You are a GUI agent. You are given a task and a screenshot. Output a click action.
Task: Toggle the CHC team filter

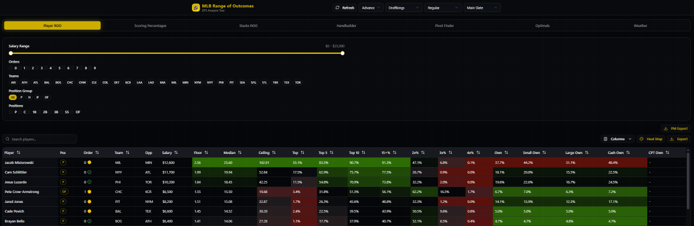point(69,83)
